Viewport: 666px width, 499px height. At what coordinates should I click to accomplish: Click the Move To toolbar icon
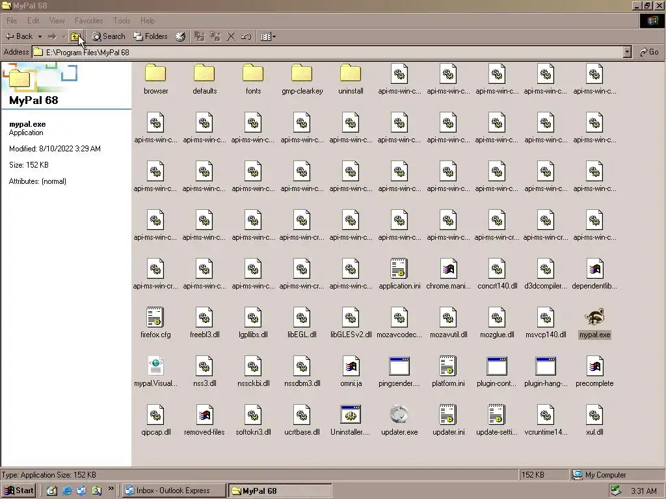click(x=200, y=36)
